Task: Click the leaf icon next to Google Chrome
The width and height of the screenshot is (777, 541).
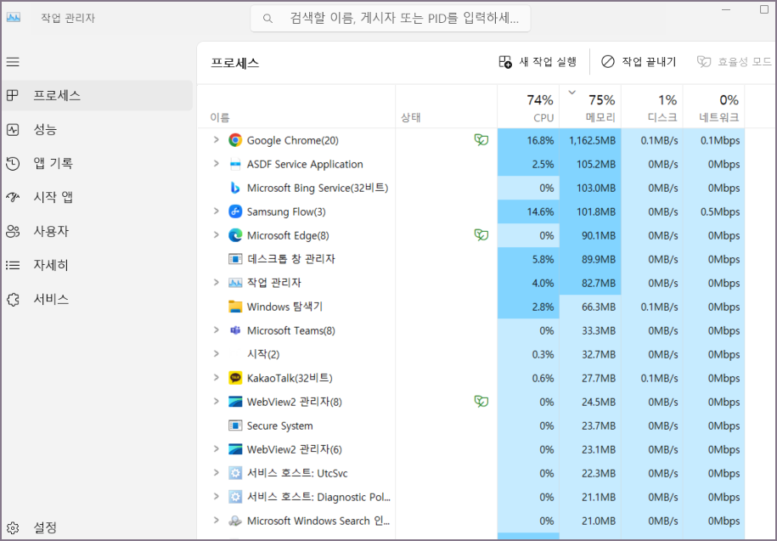Action: pos(481,139)
